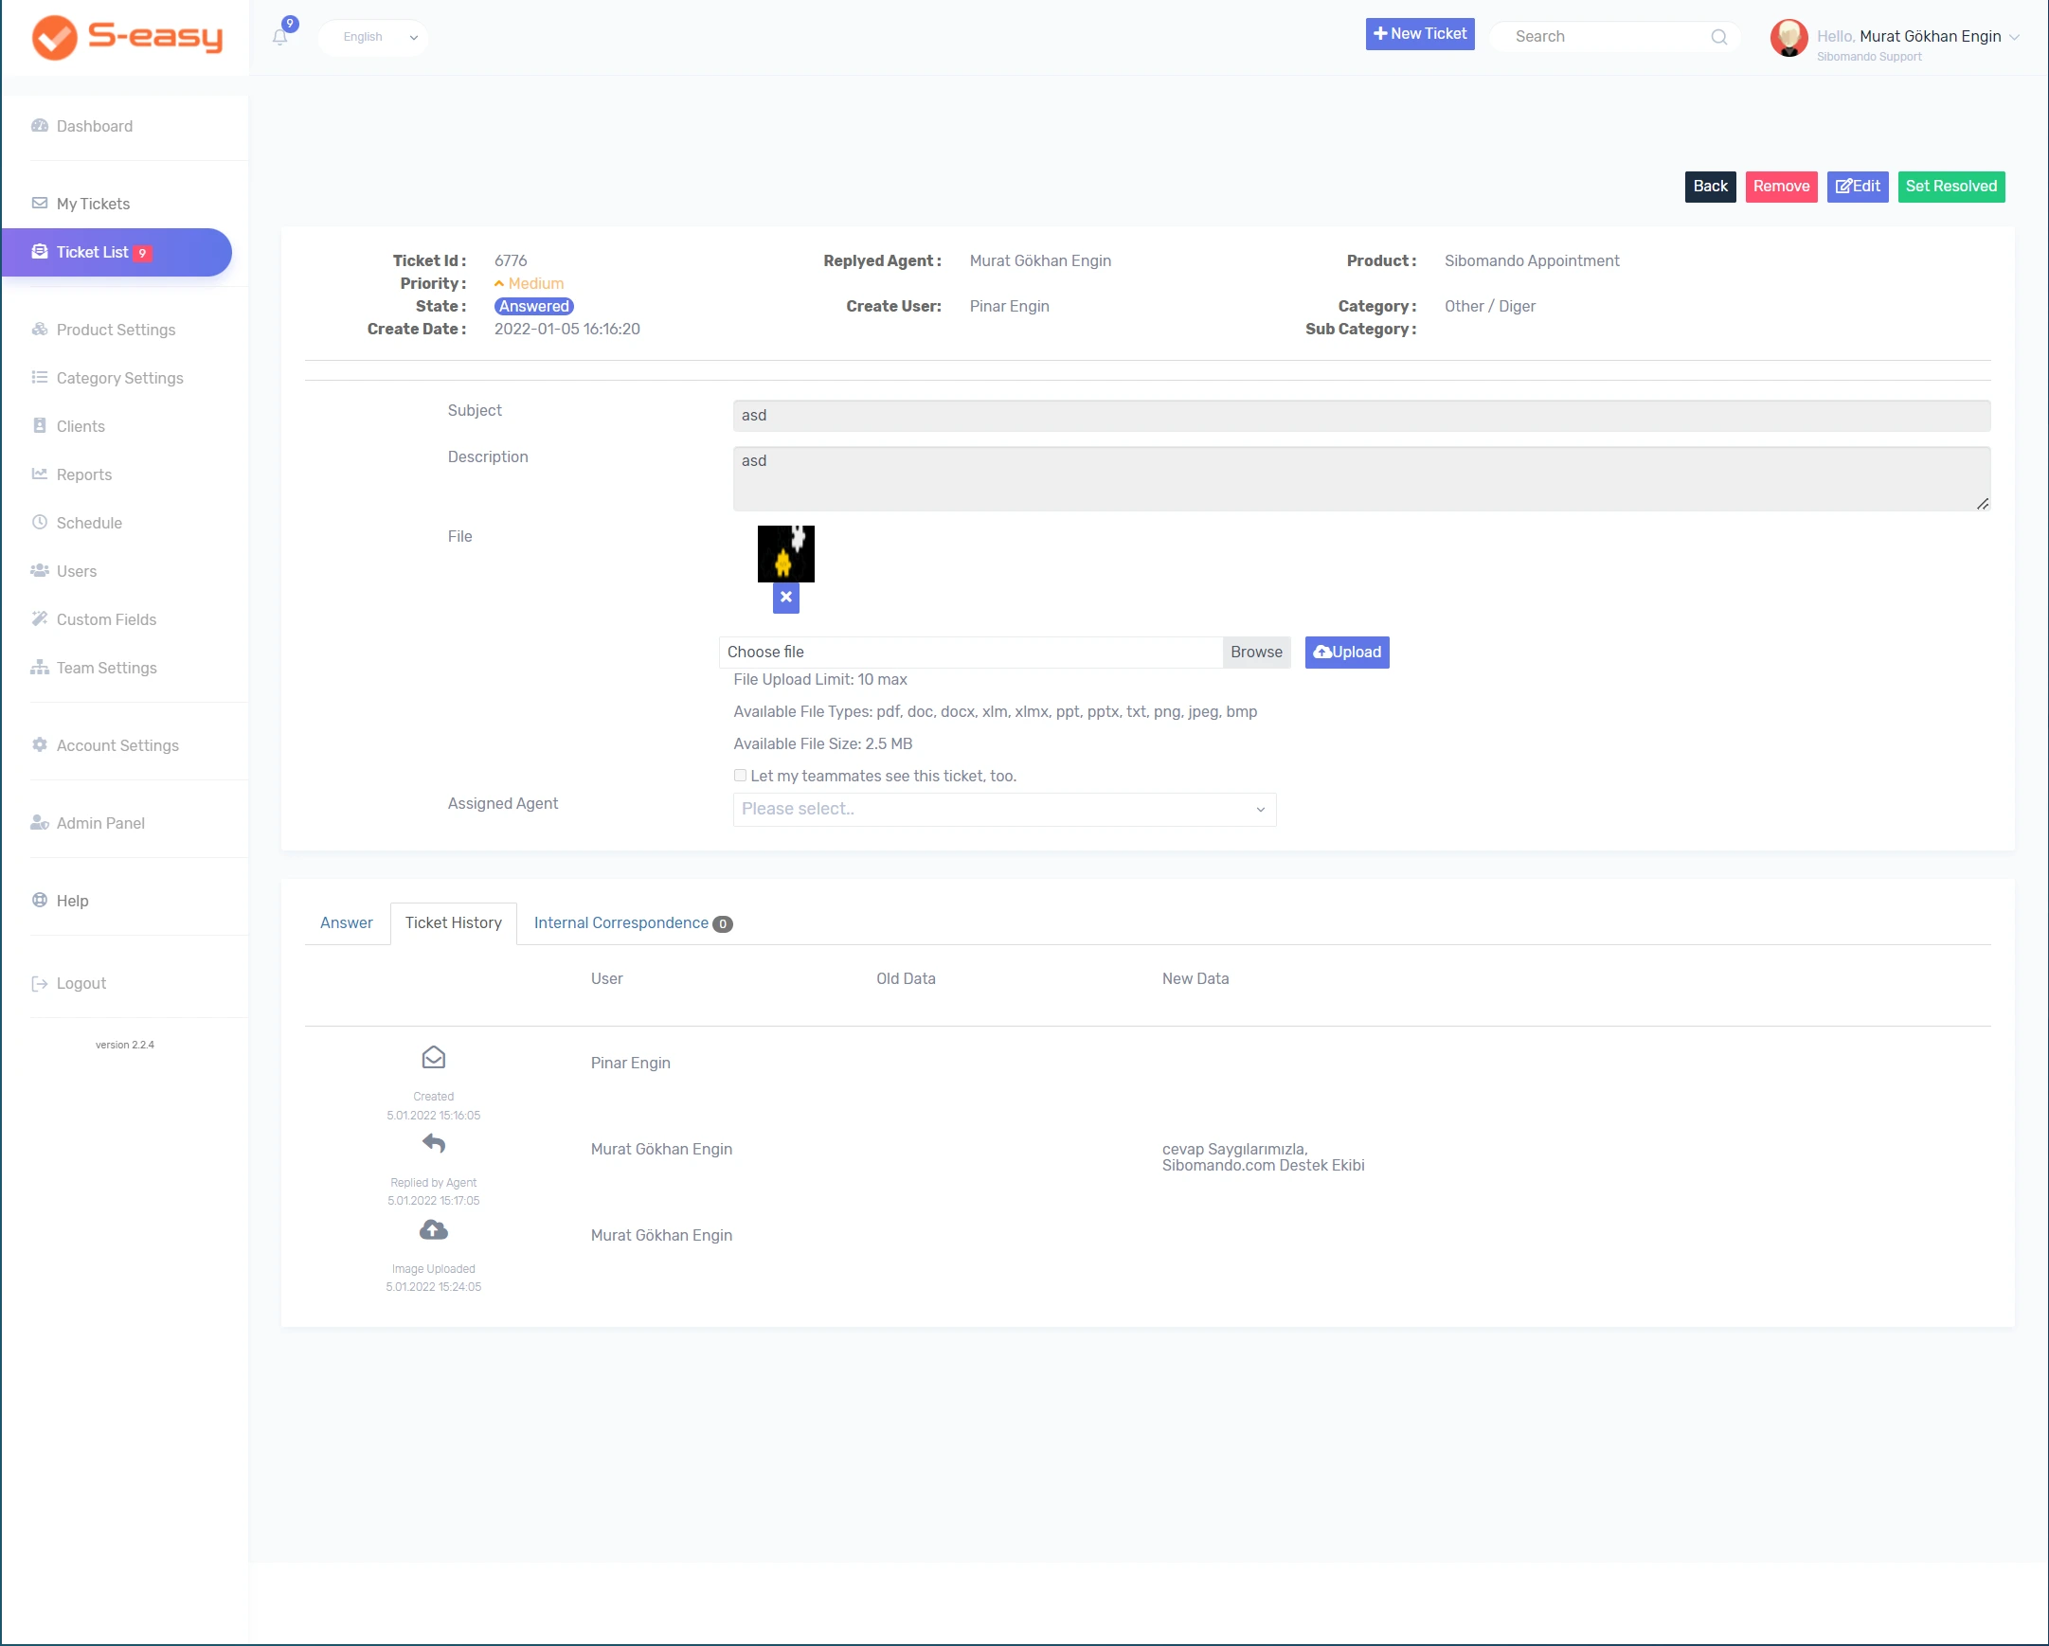Click the Logout exit icon
The image size is (2049, 1646).
coord(40,984)
